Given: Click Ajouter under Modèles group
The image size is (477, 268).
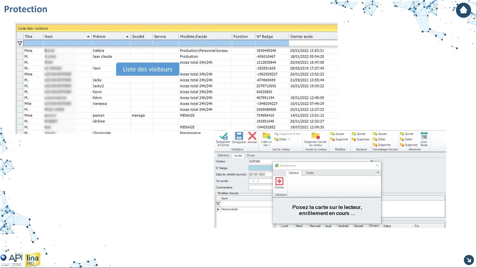Looking at the screenshot, I should click(x=338, y=134).
